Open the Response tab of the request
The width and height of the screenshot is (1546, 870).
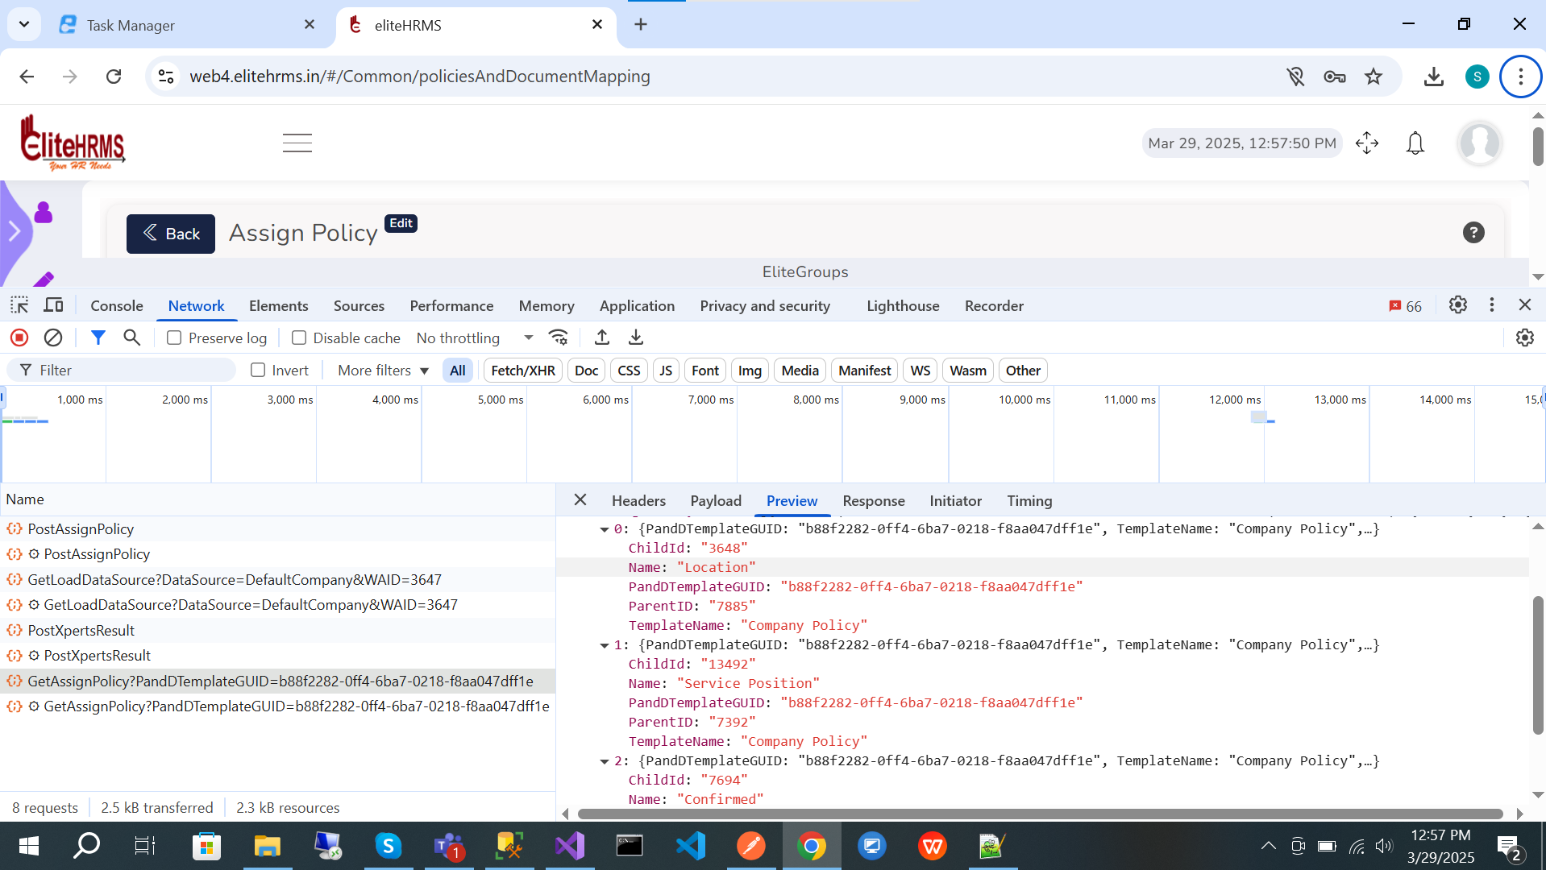point(873,500)
